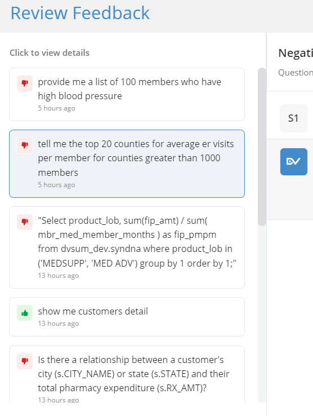Open the Select product_lob SQL feedback card
The width and height of the screenshot is (313, 416).
coord(127,247)
